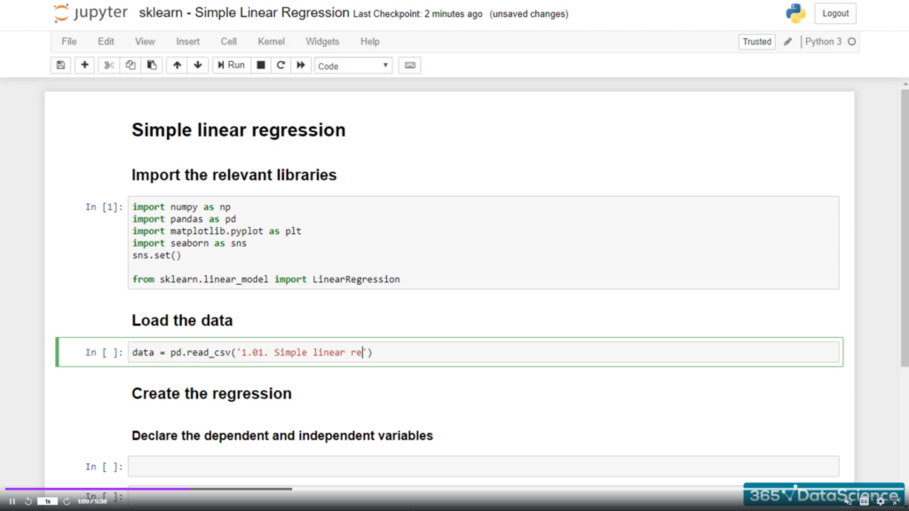This screenshot has width=909, height=511.
Task: Click the Python 3 kernel name
Action: click(x=823, y=42)
